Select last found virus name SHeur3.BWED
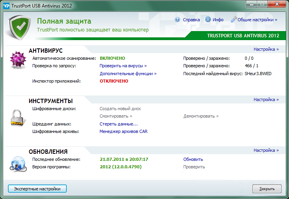289x199 pixels. tap(258, 74)
